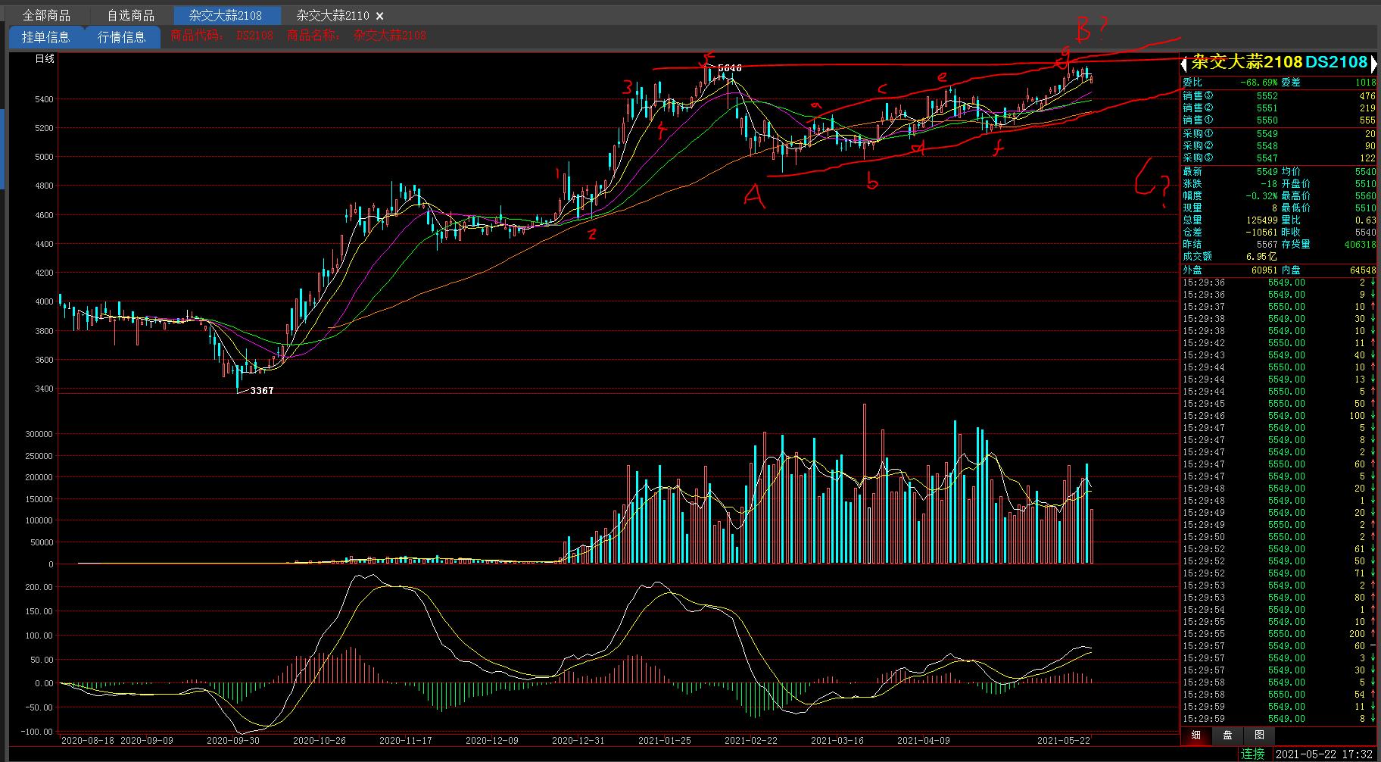Click the 外盘 value 60951
Image resolution: width=1381 pixels, height=762 pixels.
(1264, 270)
